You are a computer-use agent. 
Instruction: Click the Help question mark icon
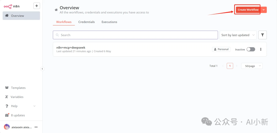tap(7, 106)
